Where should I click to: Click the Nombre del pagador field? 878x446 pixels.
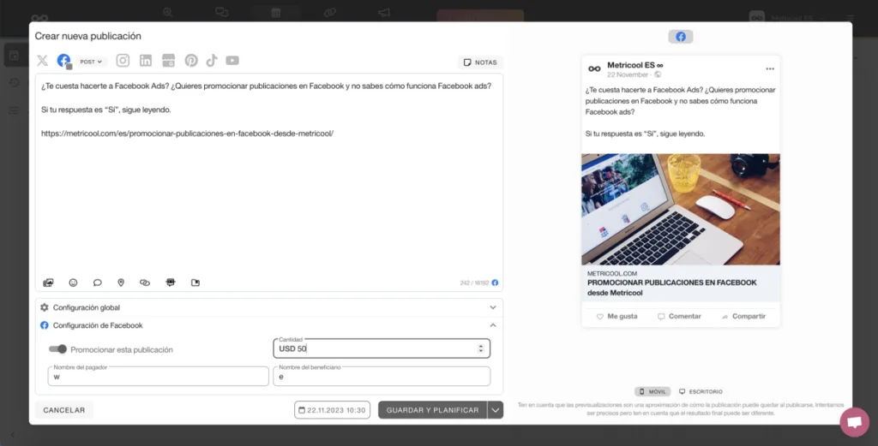[158, 376]
